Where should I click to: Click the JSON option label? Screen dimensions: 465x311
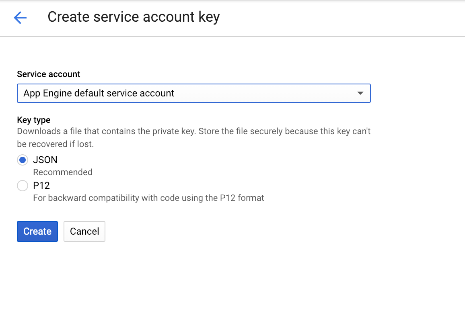[x=45, y=160]
